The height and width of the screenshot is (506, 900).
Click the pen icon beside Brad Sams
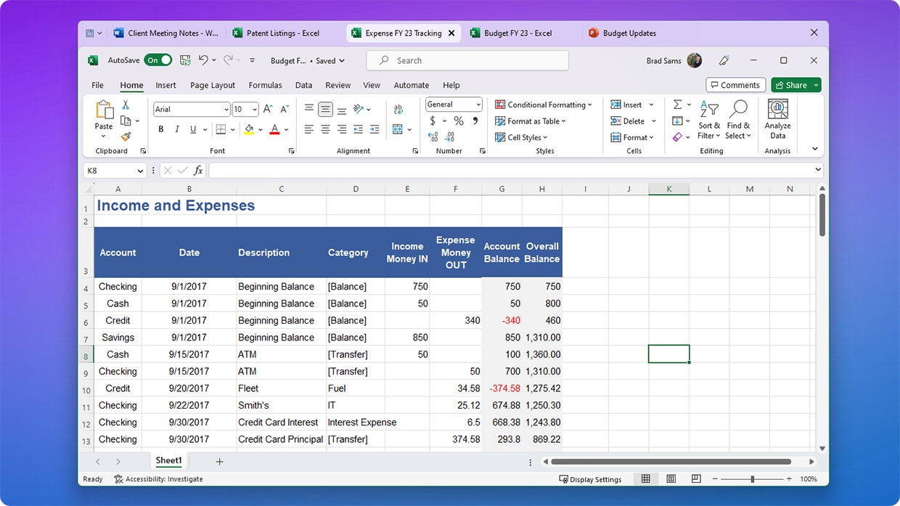(724, 60)
